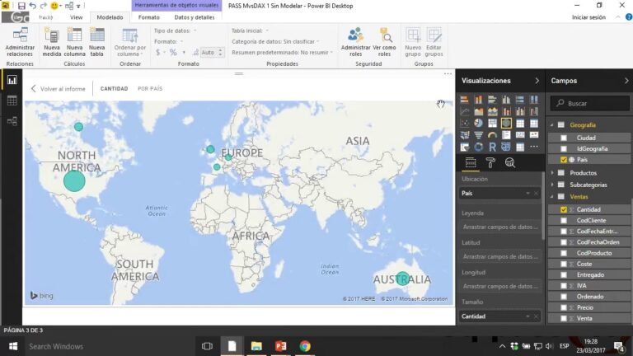Remove Cantidad field from Tamaño
633x356 pixels.
tap(536, 316)
